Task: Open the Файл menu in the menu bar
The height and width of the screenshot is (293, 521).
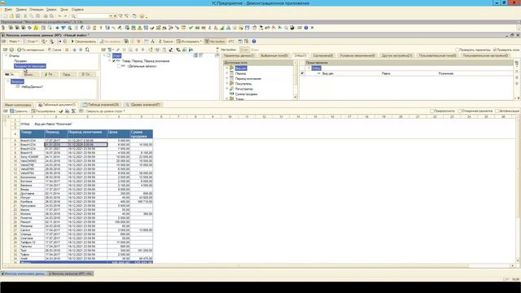Action: click(x=8, y=10)
